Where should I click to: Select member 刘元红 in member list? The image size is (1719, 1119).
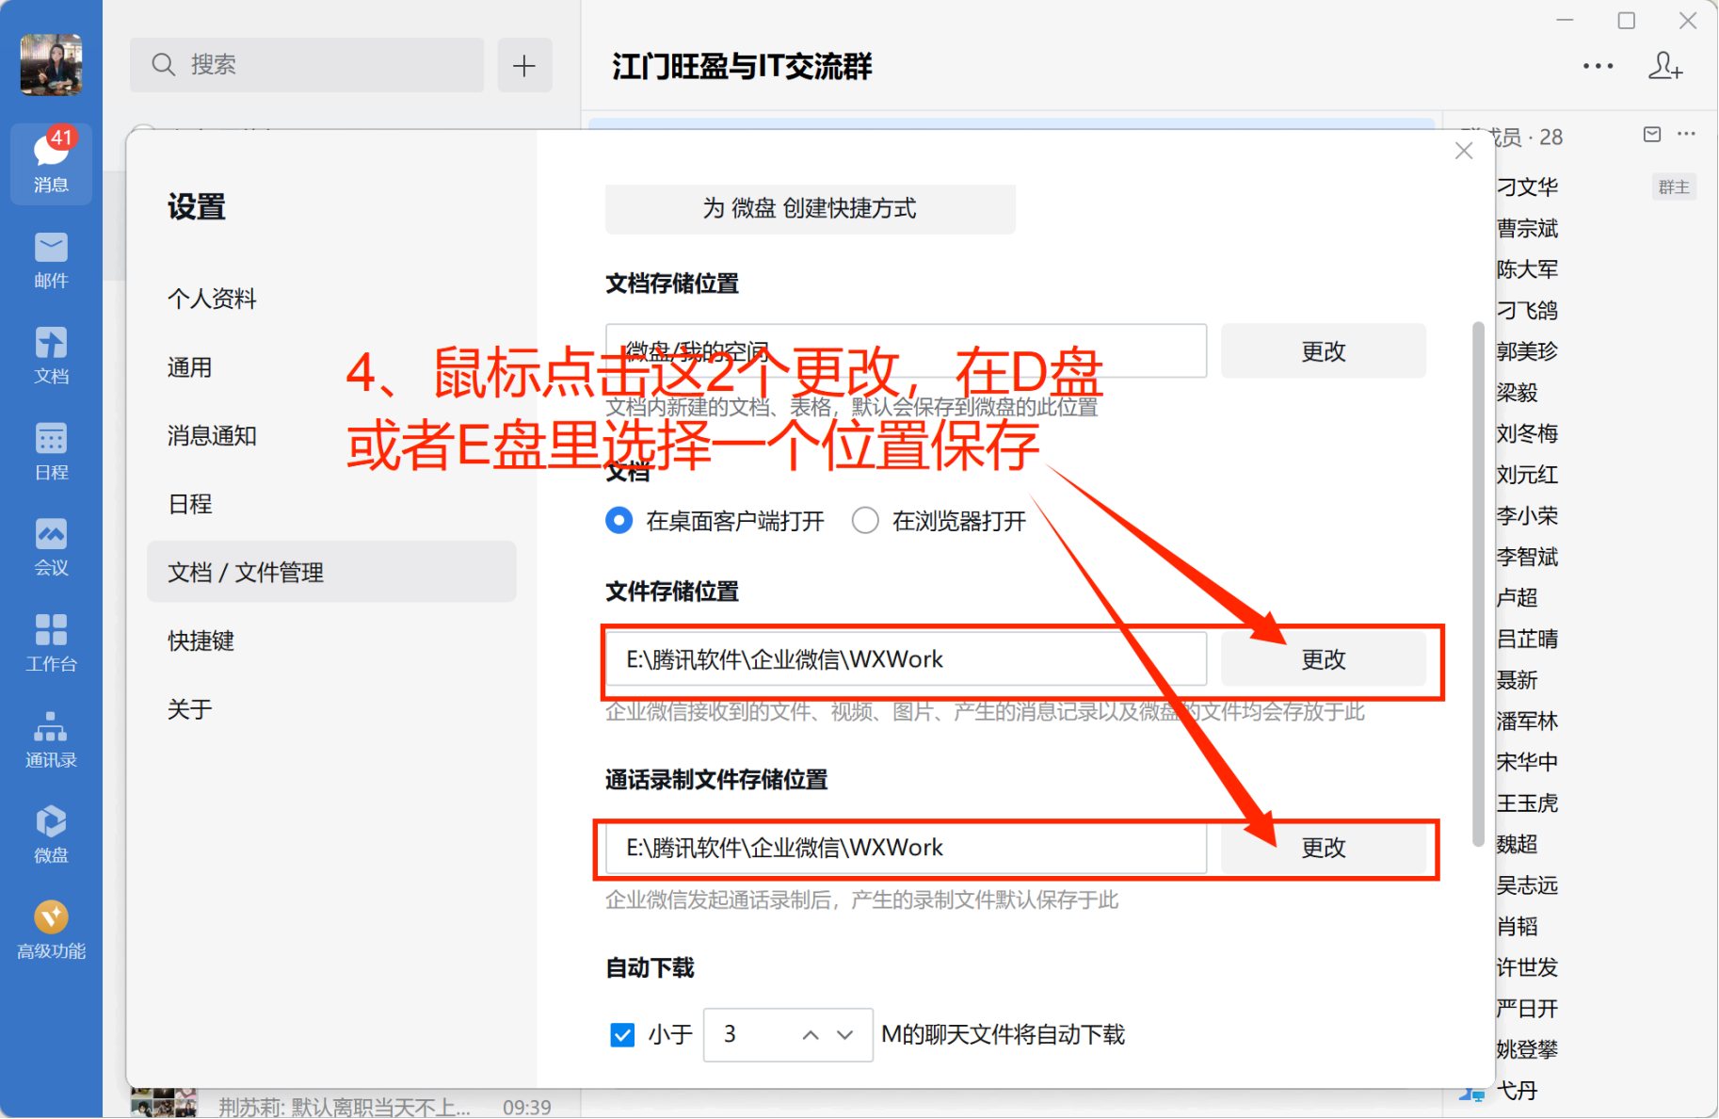1527,475
